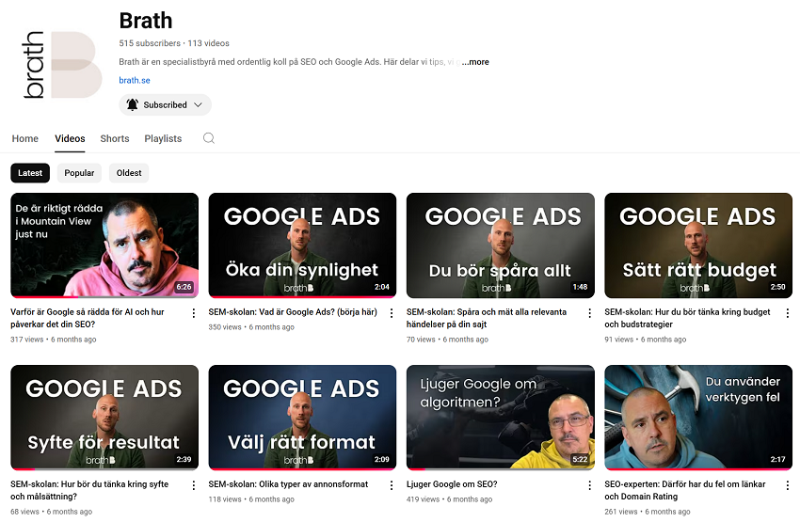The width and height of the screenshot is (800, 522).
Task: Expand the Subscribed dropdown chevron
Action: point(199,104)
